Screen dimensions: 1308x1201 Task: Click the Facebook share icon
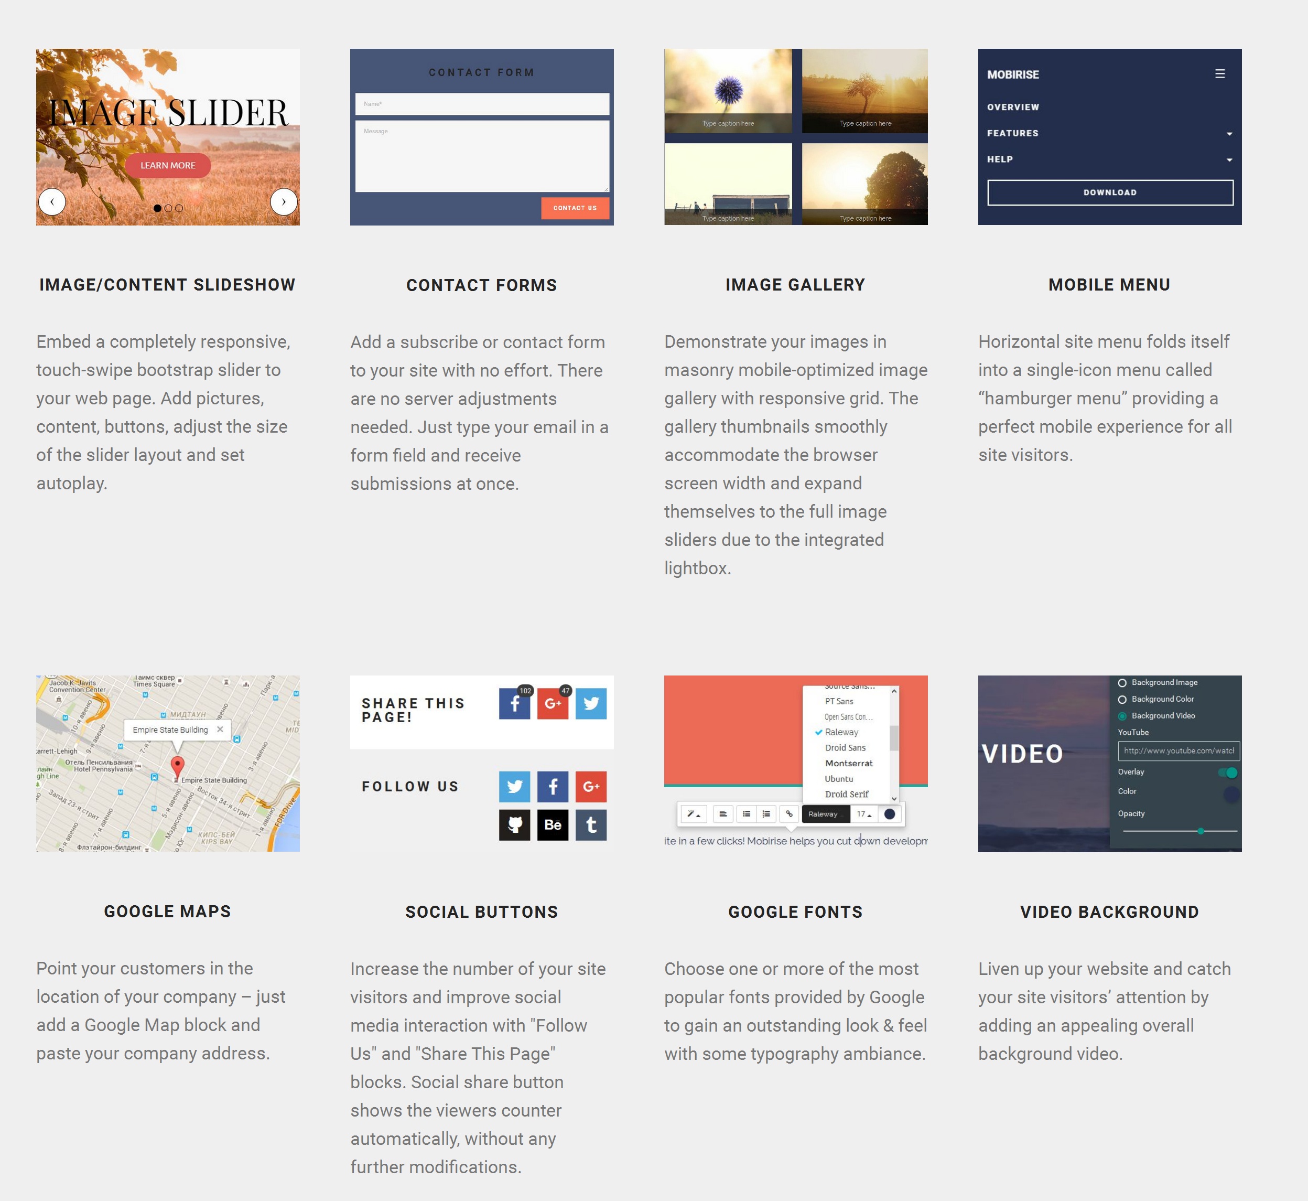click(x=515, y=703)
